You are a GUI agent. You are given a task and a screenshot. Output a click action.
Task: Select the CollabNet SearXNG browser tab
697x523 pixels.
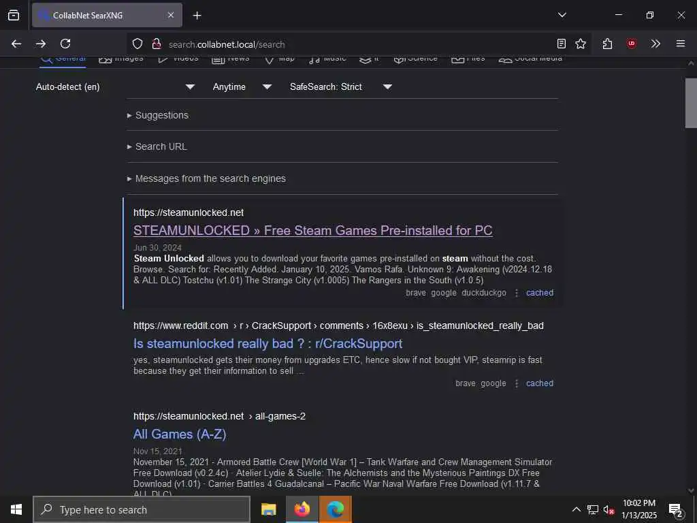point(107,15)
